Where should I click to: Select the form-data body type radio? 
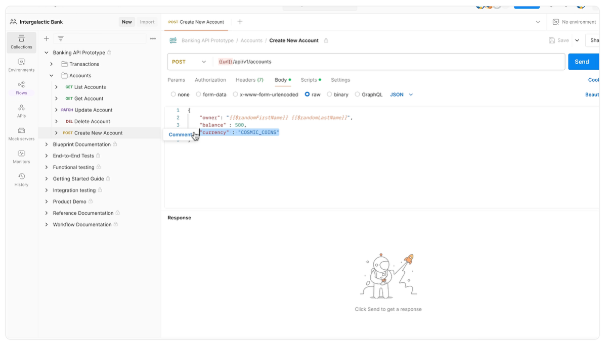[198, 94]
